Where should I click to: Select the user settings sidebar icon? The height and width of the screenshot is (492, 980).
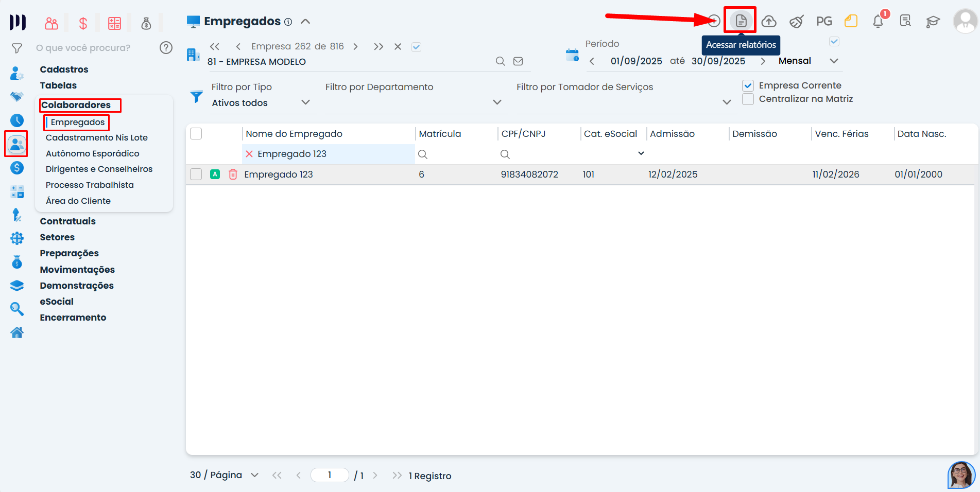(x=17, y=73)
